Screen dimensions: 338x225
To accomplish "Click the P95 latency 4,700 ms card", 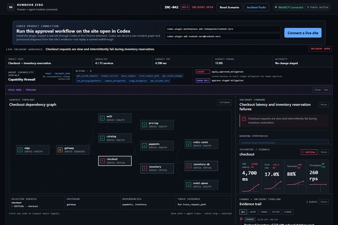I will [250, 176].
